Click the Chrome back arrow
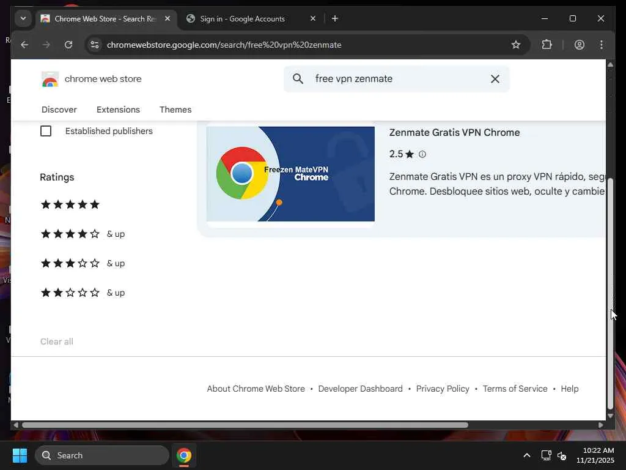The height and width of the screenshot is (470, 626). tap(24, 45)
